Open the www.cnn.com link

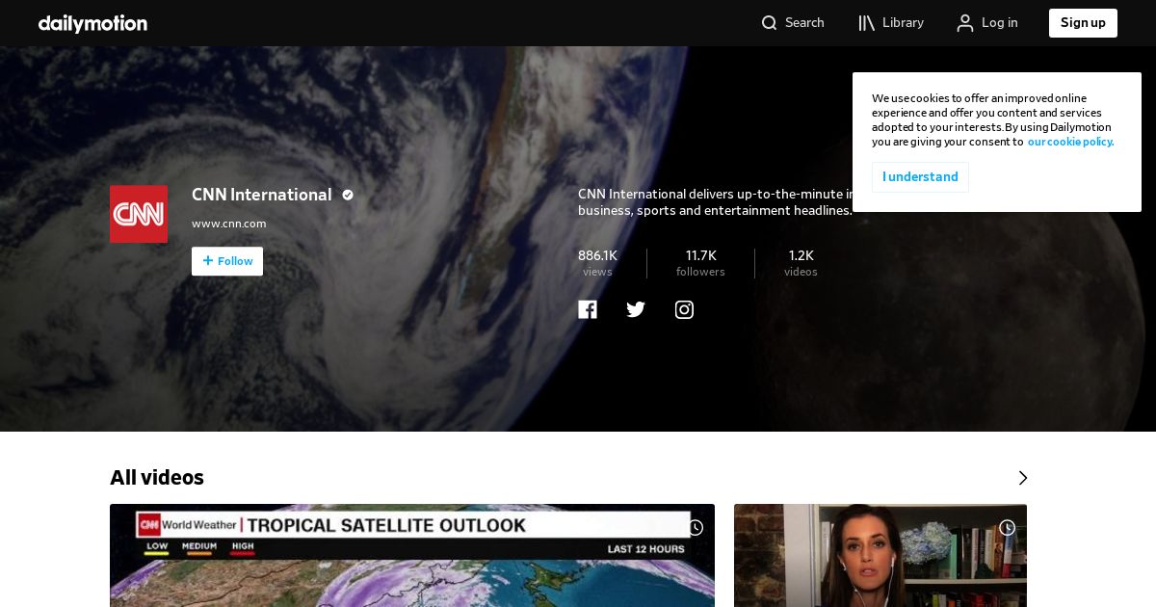(228, 224)
